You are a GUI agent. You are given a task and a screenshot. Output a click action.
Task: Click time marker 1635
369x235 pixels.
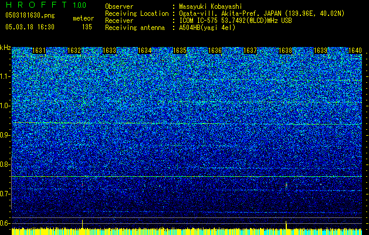pos(180,51)
